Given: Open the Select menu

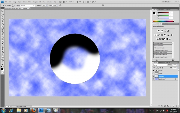Looking at the screenshot, I should coord(25,2).
